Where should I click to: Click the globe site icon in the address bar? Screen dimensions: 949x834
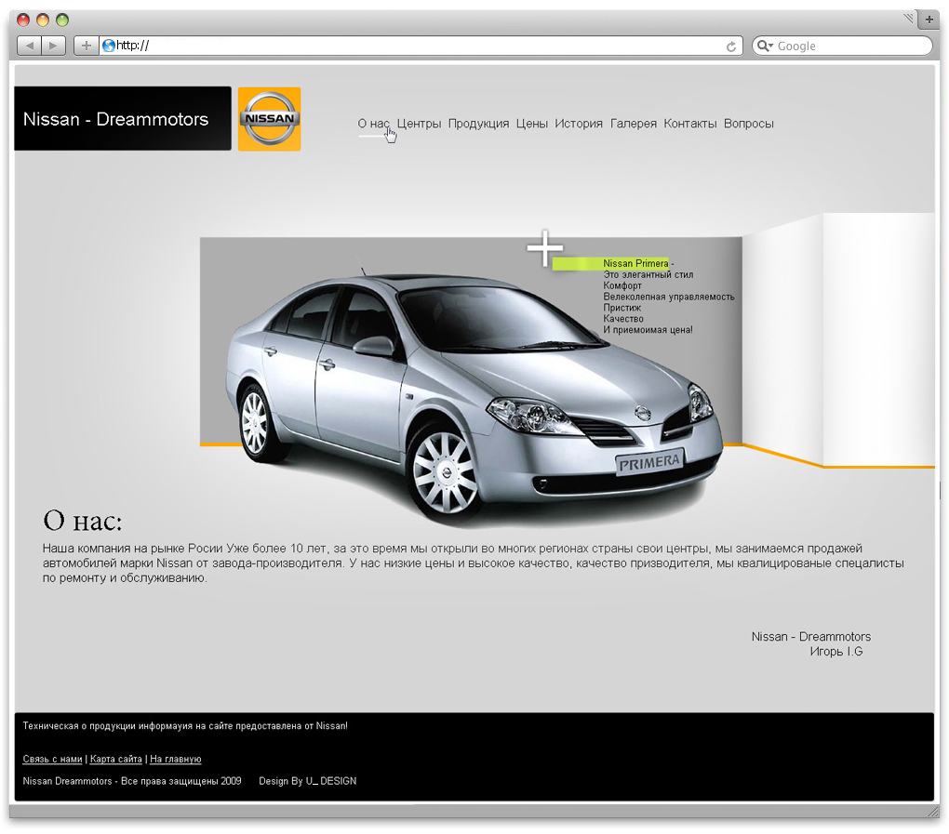pyautogui.click(x=108, y=46)
